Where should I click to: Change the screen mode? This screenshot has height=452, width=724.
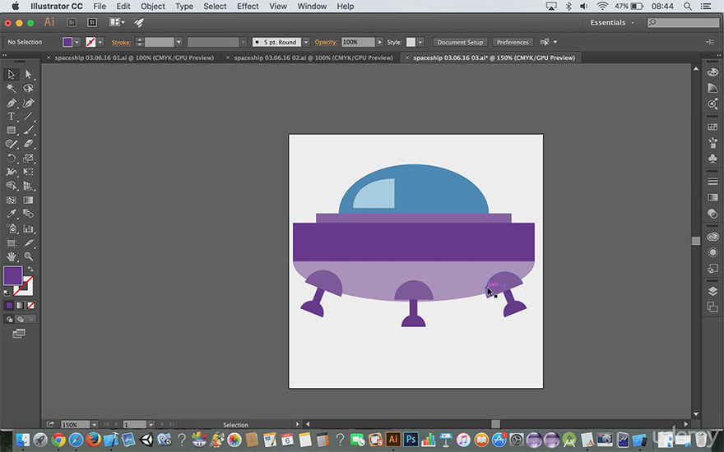coord(19,334)
